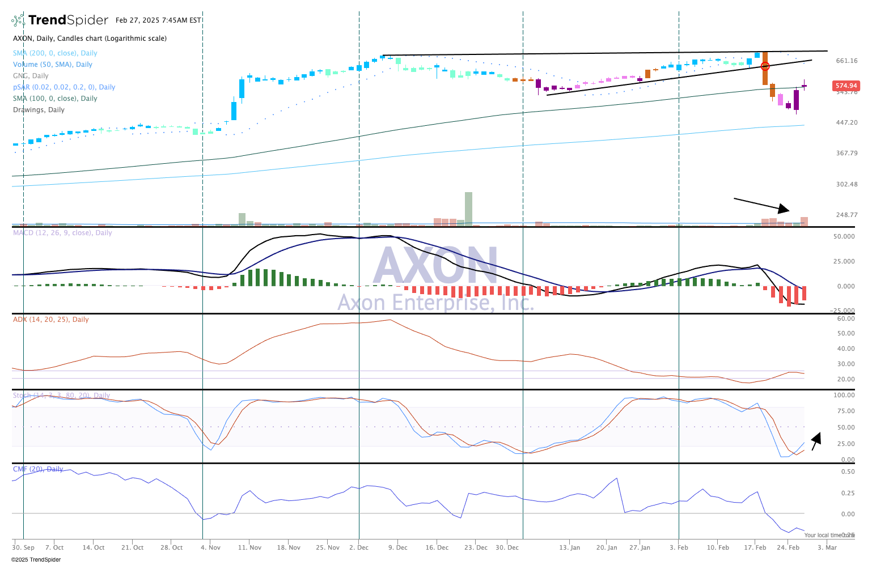This screenshot has width=872, height=565.
Task: Select the red circle annotation on the candle
Action: pos(765,66)
